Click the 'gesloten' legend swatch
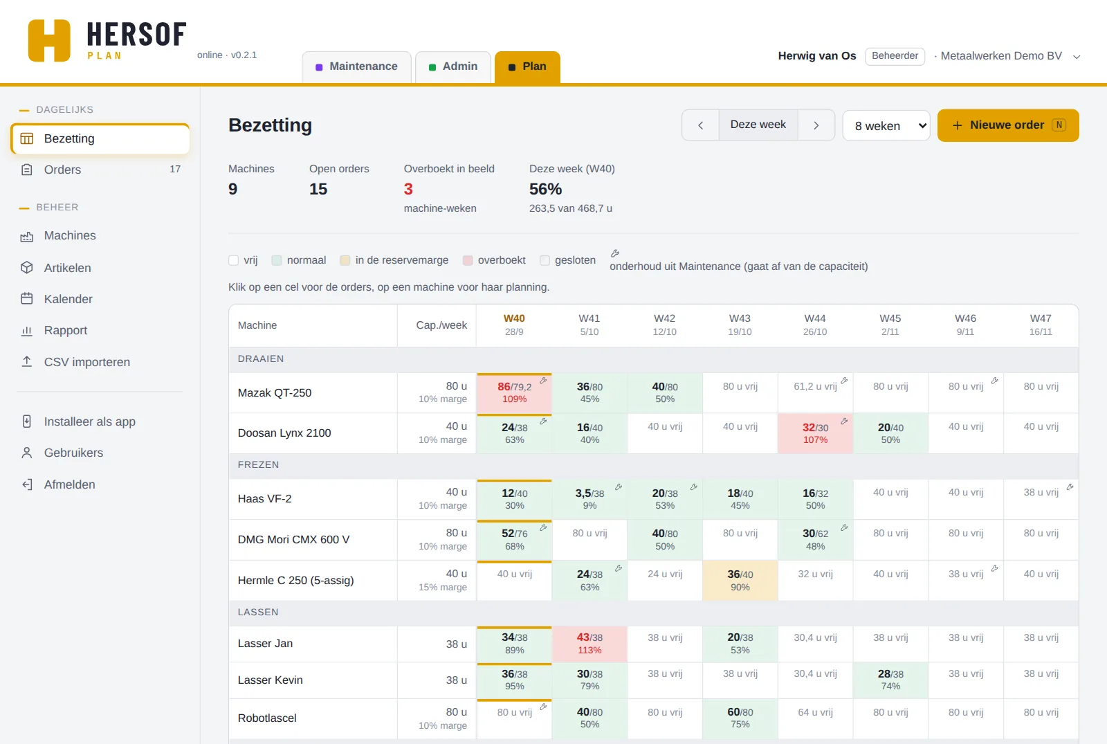 (545, 260)
